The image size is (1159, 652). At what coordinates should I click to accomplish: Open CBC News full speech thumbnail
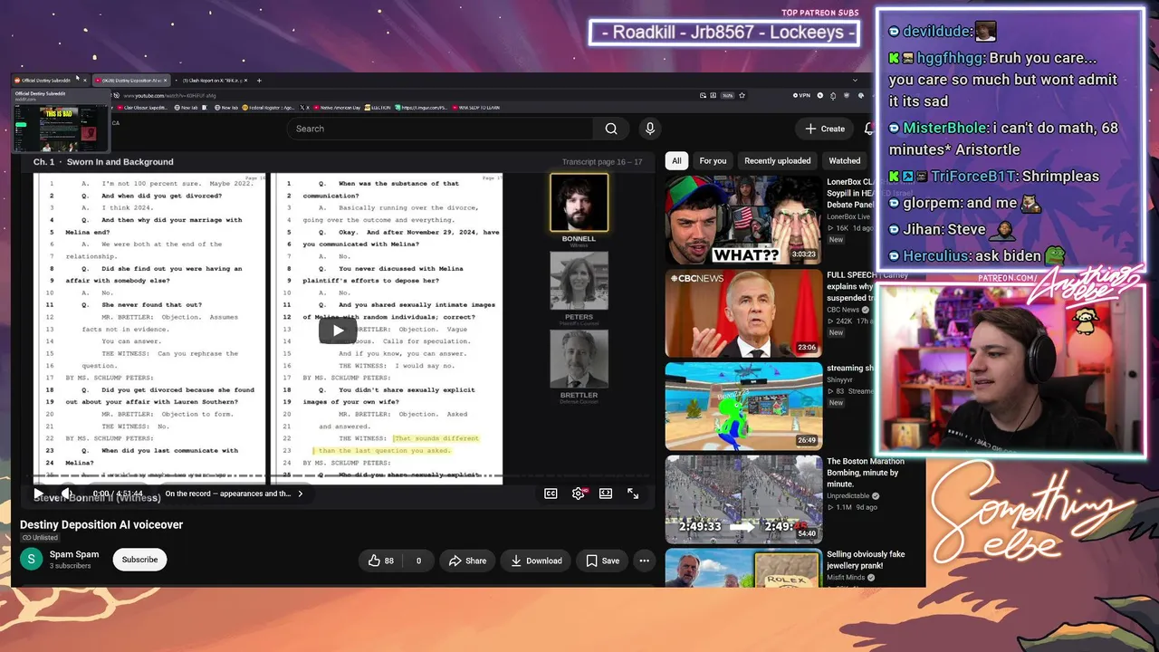(743, 313)
